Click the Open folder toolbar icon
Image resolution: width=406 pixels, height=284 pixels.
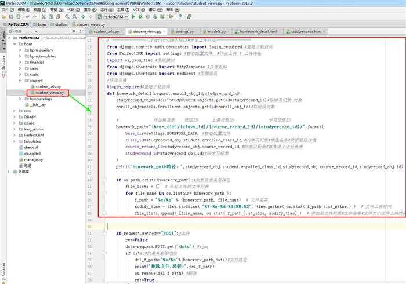point(4,17)
